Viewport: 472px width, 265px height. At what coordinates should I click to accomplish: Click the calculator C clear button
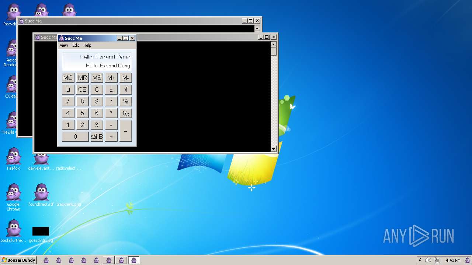[97, 89]
